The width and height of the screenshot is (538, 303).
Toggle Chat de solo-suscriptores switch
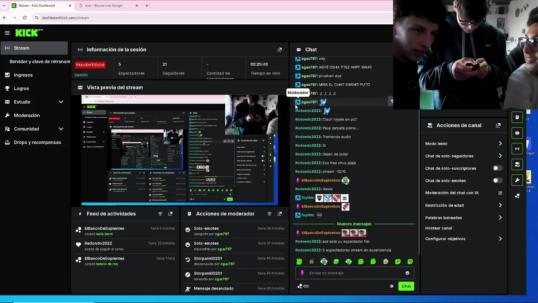497,168
